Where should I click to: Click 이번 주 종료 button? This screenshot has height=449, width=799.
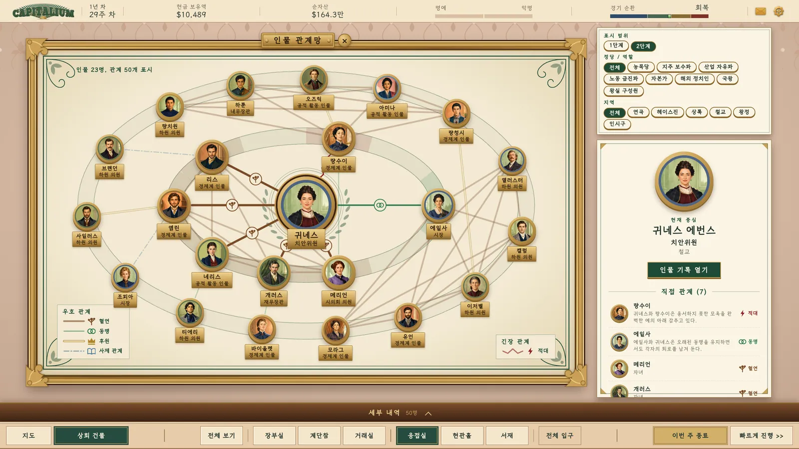690,436
